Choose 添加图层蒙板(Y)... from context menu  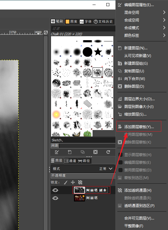[139, 127]
